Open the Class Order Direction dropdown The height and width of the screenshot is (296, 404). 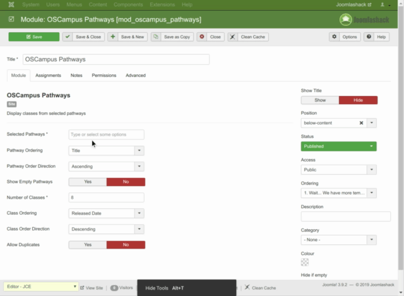click(106, 229)
